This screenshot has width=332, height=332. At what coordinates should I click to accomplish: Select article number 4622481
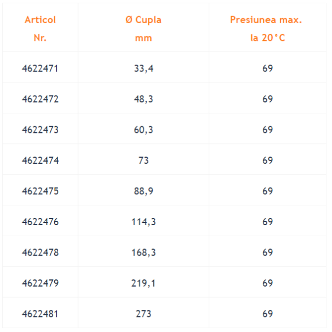pos(40,314)
